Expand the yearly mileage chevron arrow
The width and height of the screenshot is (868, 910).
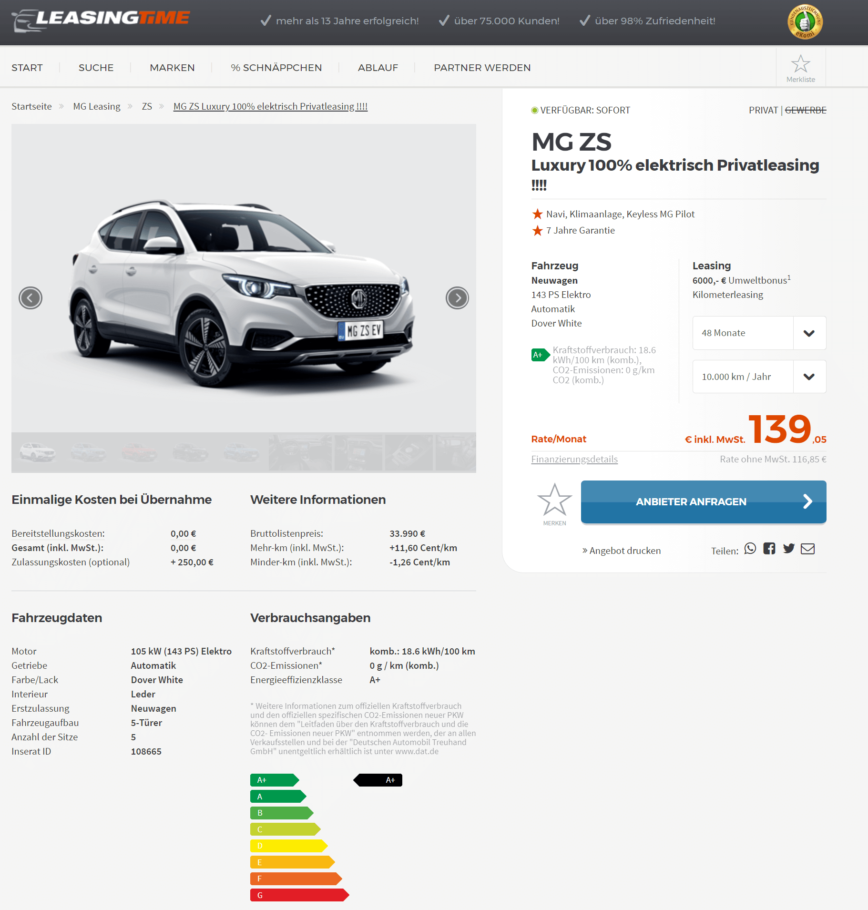pos(809,377)
